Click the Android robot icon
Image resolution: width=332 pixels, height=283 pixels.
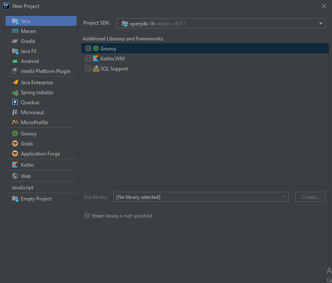point(15,61)
